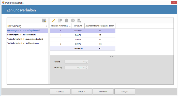178x96 pixels.
Task: Select Forderungen L+L aus Anfangsbestand
Action: click(27, 31)
